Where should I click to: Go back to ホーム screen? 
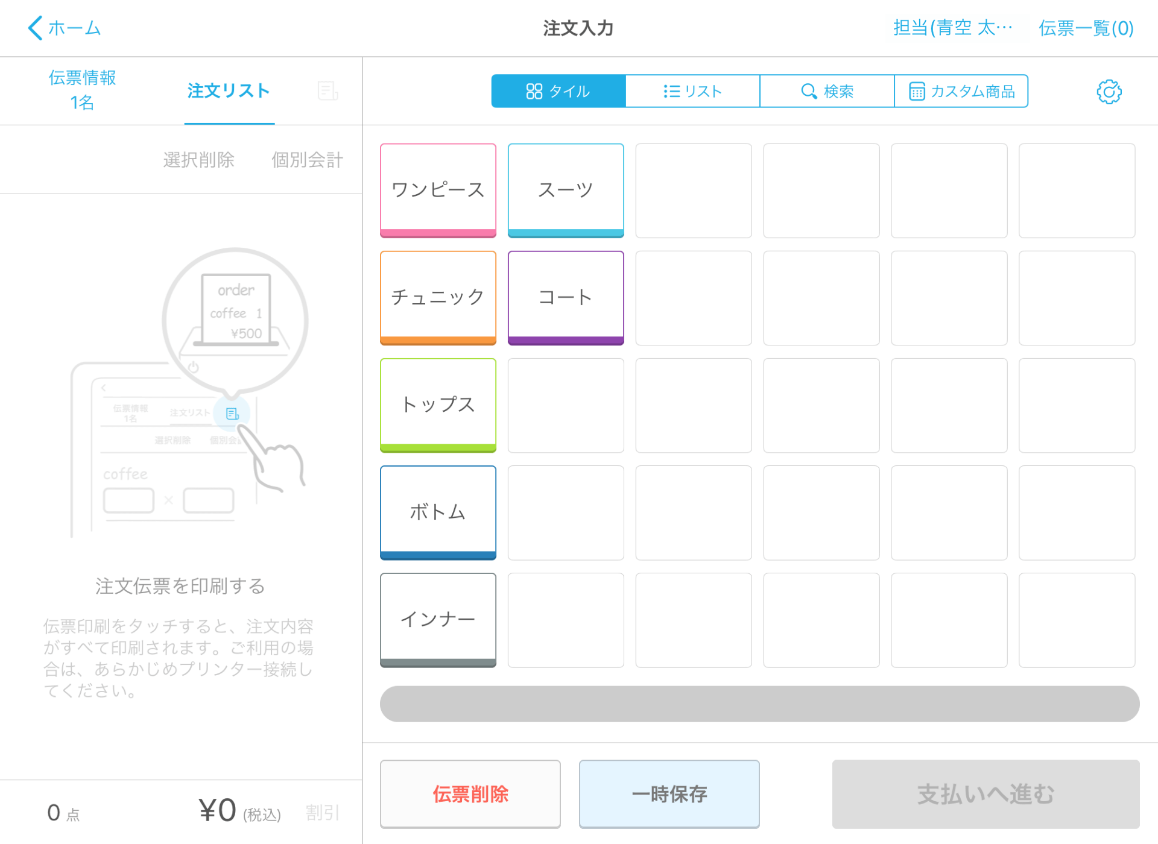coord(64,28)
